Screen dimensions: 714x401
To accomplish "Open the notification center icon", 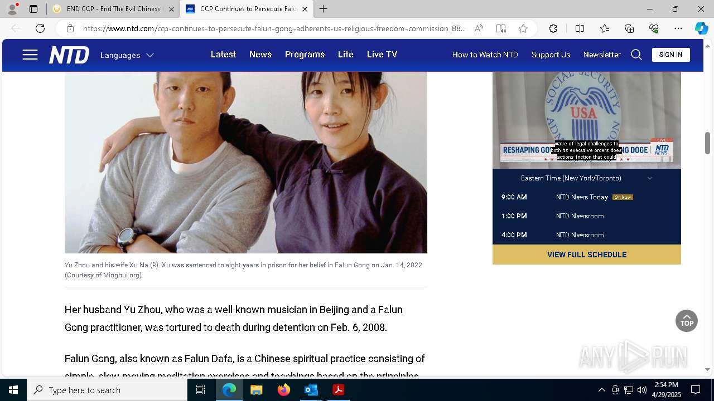I will pos(696,390).
